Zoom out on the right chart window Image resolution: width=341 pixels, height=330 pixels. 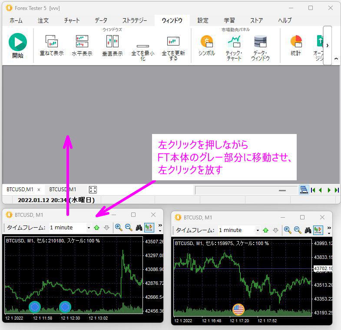[x=298, y=230]
